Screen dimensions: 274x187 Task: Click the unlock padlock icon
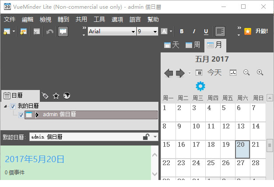coord(146,137)
